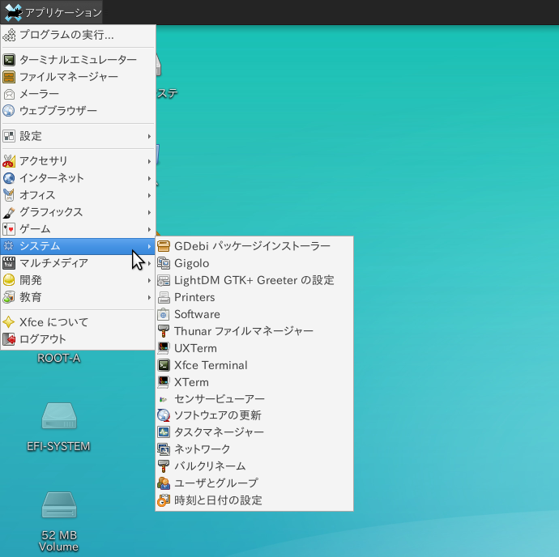Click the globe icon beside ウェブブラウザー
The height and width of the screenshot is (557, 559).
tap(9, 111)
